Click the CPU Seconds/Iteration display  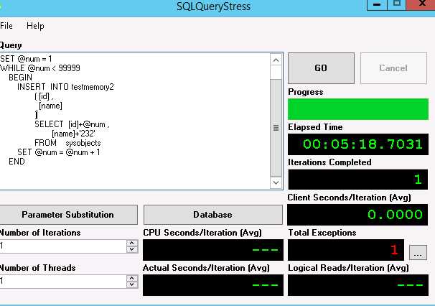pyautogui.click(x=213, y=250)
